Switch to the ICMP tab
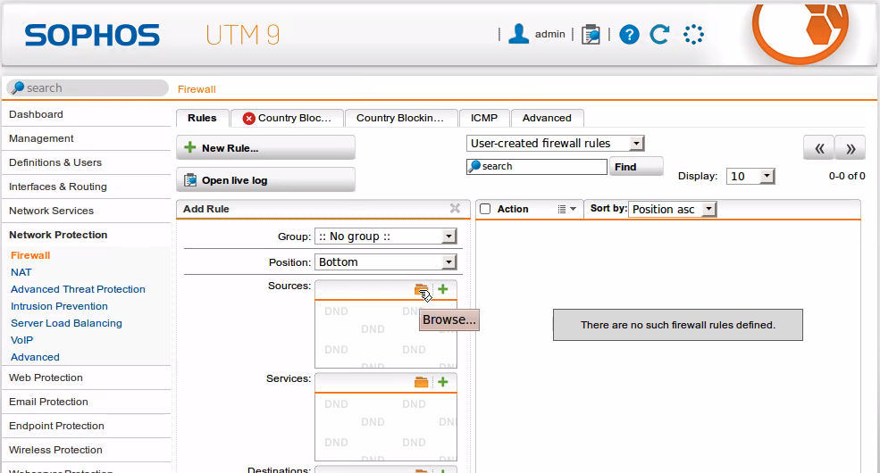This screenshot has width=880, height=473. pyautogui.click(x=483, y=118)
